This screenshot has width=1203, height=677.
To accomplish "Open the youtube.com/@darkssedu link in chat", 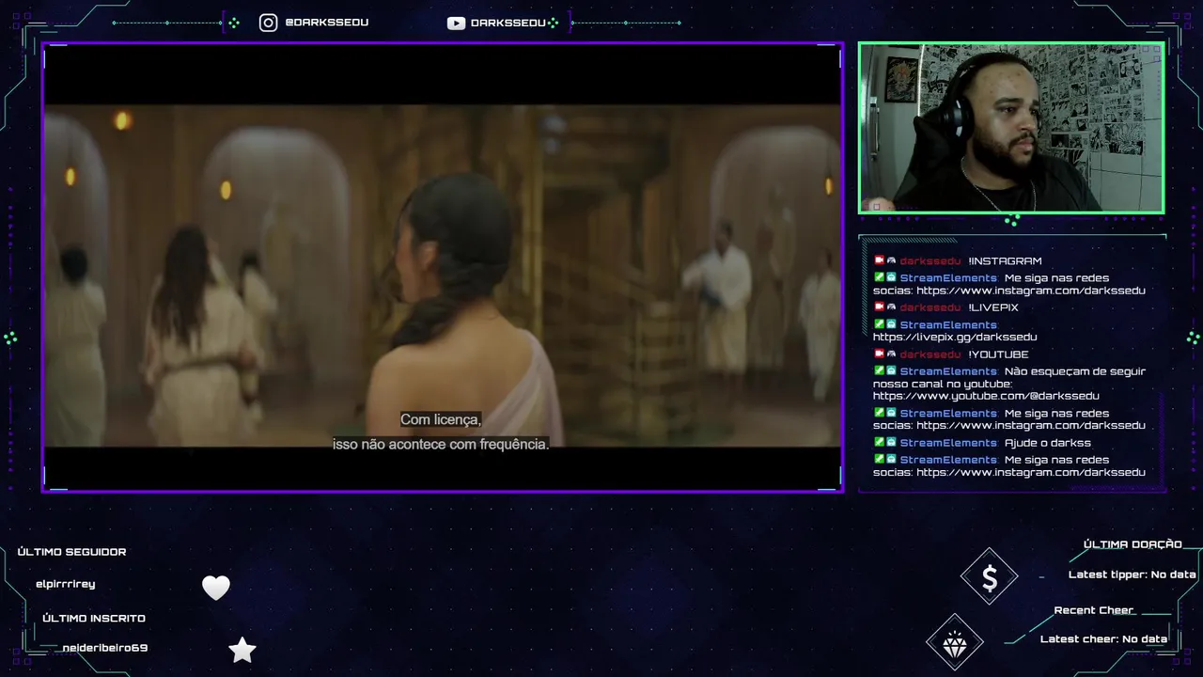I will [x=986, y=396].
